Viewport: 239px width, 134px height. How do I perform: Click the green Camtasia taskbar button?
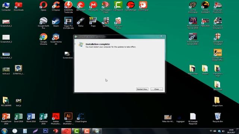tap(76, 131)
